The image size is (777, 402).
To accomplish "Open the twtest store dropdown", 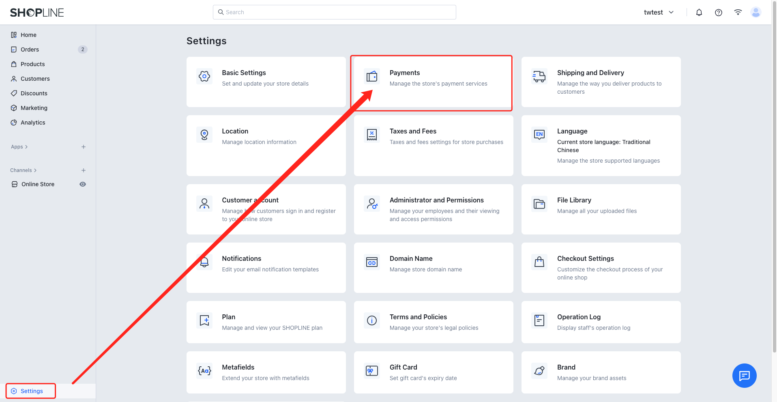I will coord(659,13).
